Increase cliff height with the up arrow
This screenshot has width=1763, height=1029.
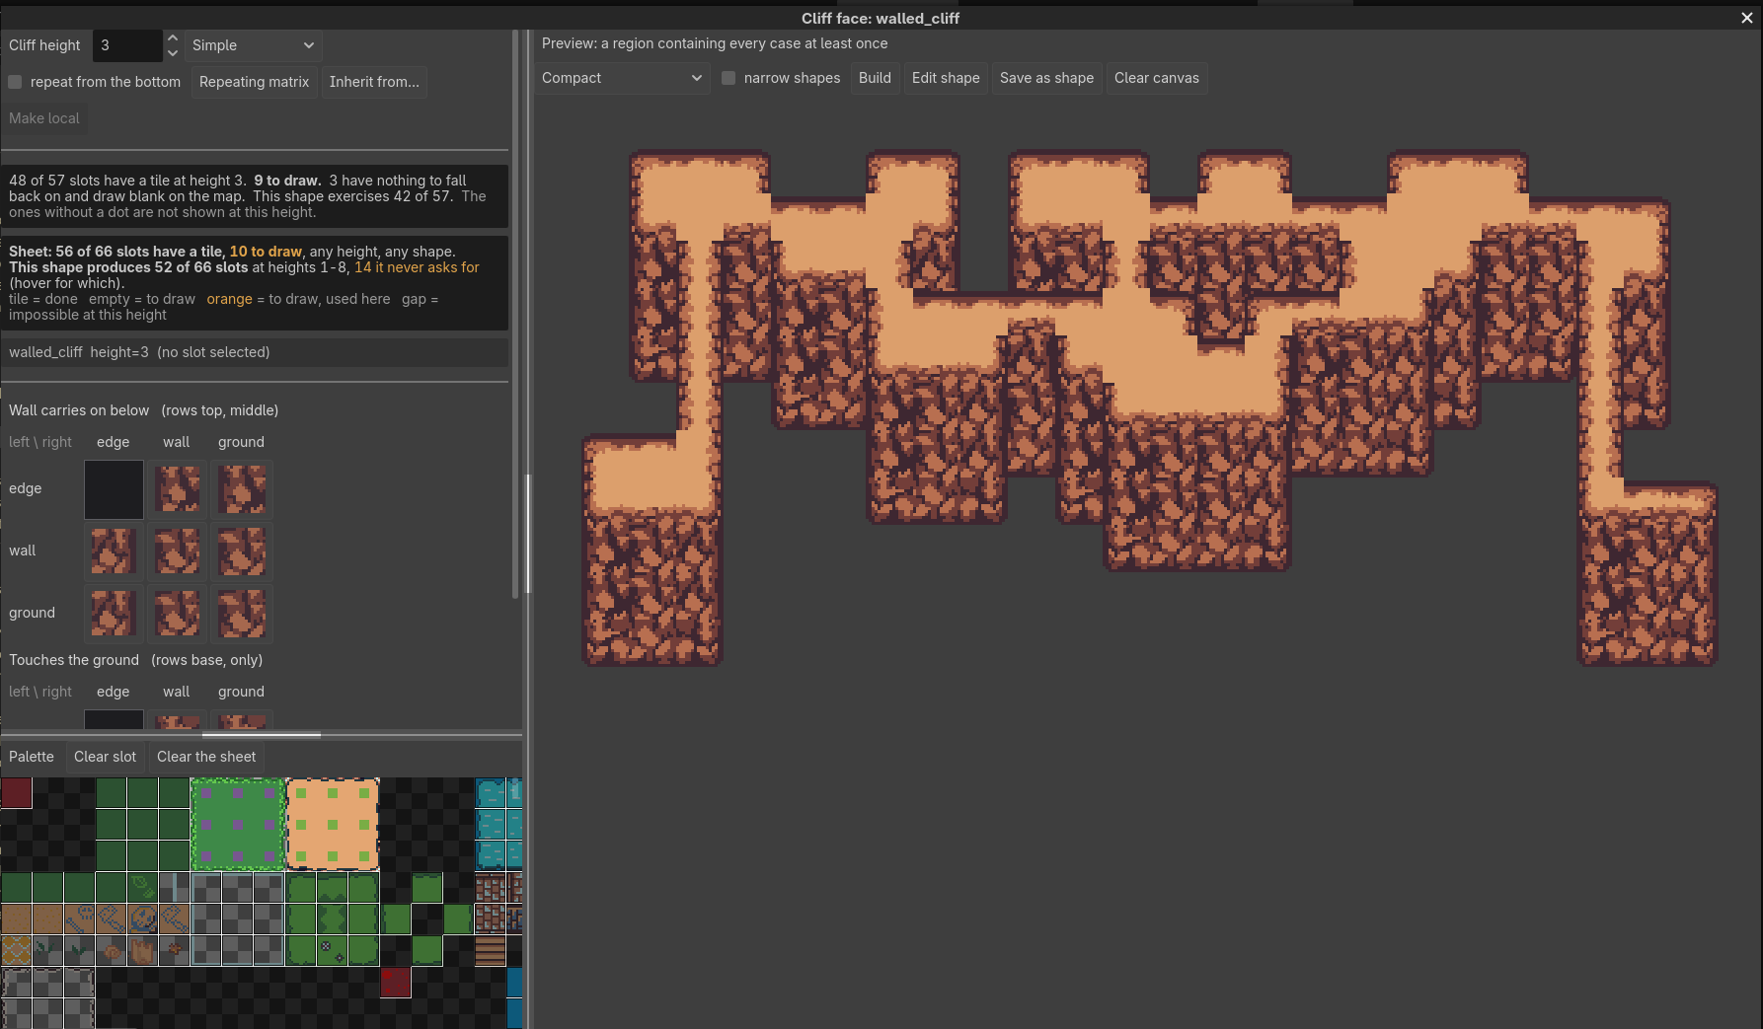click(173, 37)
